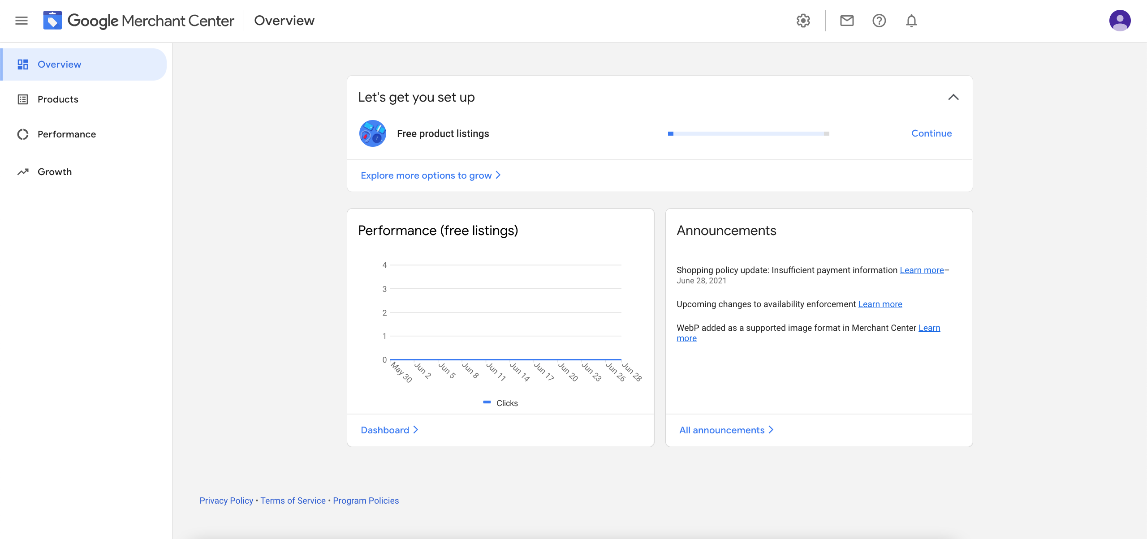The height and width of the screenshot is (539, 1147).
Task: Open the notifications bell icon
Action: coord(911,21)
